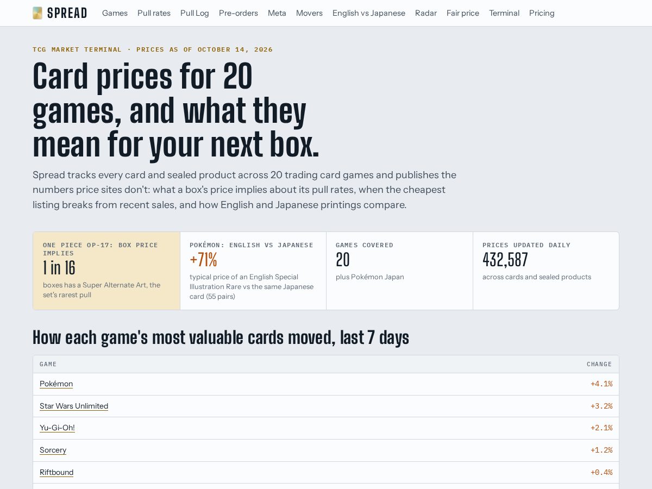Click the 'across cards and sealed products' caption

537,277
